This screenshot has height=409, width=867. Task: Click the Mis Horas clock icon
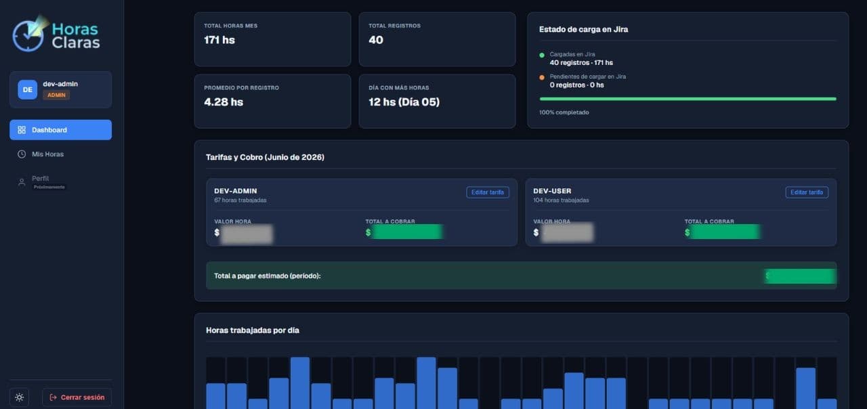(x=22, y=154)
